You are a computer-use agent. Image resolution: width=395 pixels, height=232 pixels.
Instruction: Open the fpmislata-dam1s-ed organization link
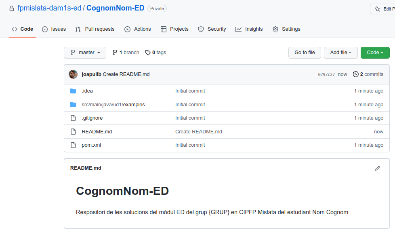coord(49,8)
